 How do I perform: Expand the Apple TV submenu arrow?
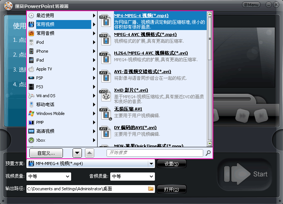click(94, 69)
